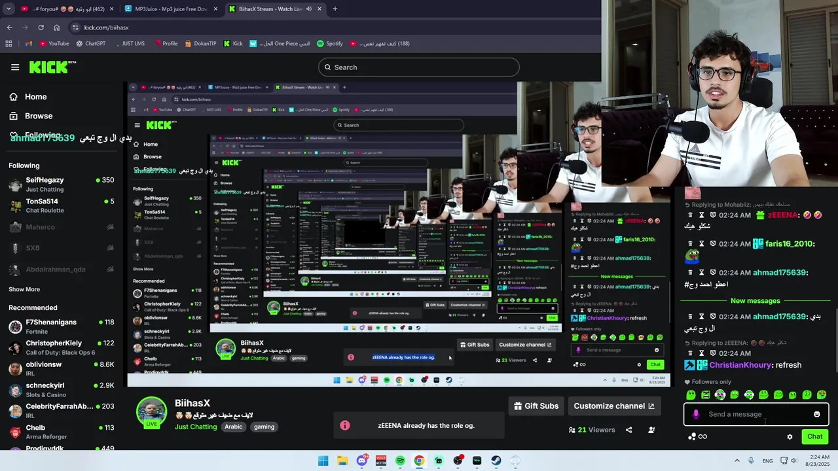This screenshot has width=838, height=471.
Task: Open chat settings gear icon
Action: coord(790,436)
